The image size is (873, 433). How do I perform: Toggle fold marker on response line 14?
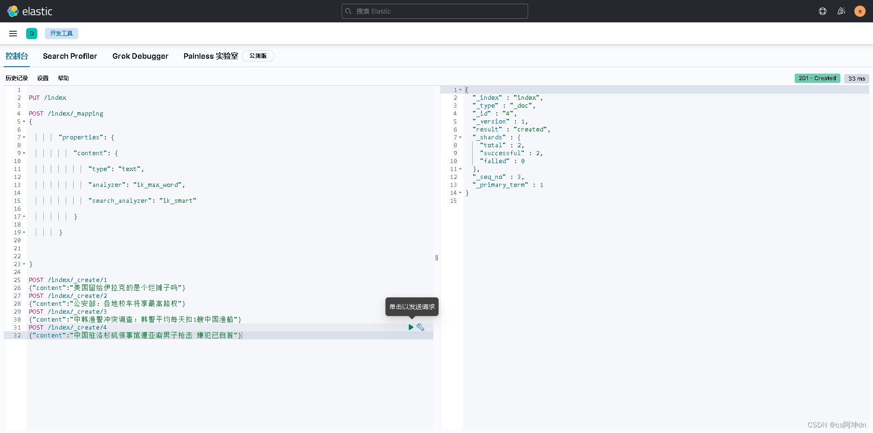pos(461,193)
